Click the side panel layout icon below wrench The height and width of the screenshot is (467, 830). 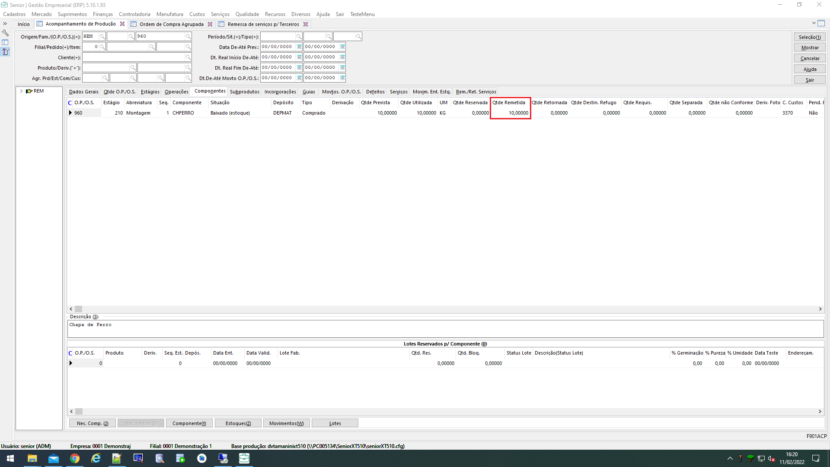pos(5,42)
